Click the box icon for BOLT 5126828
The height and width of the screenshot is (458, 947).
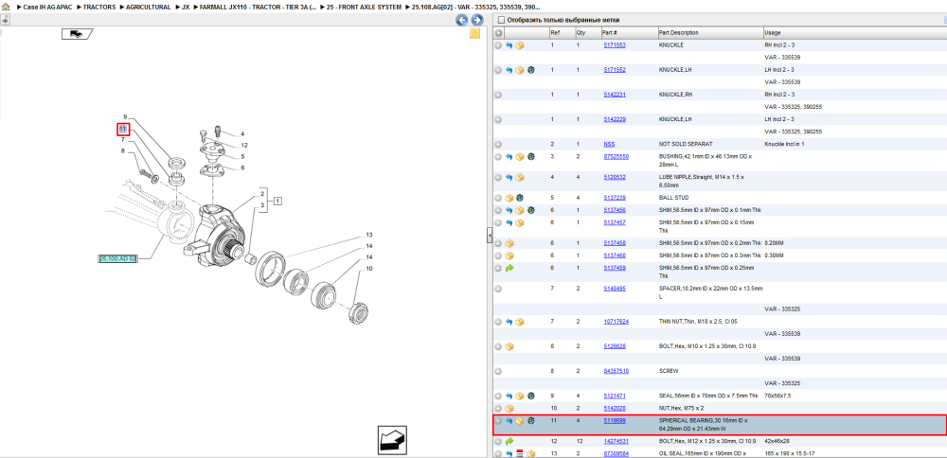(509, 346)
